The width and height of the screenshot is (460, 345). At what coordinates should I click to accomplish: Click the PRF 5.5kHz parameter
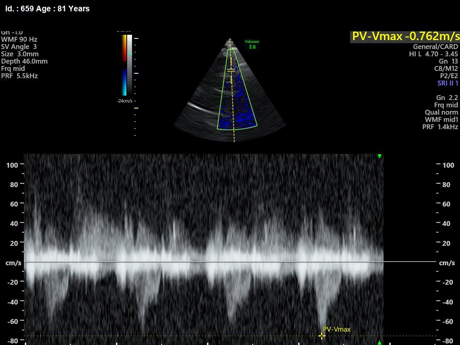19,76
